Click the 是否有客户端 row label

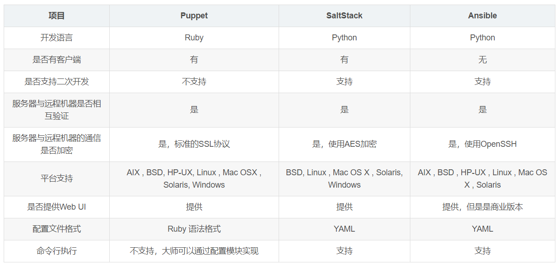pyautogui.click(x=56, y=60)
